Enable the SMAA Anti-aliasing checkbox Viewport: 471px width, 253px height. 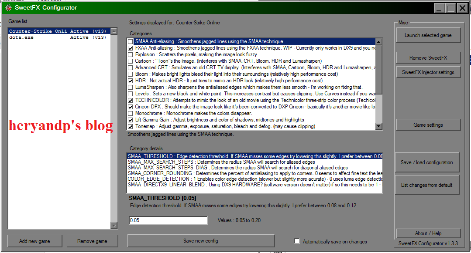coord(131,42)
